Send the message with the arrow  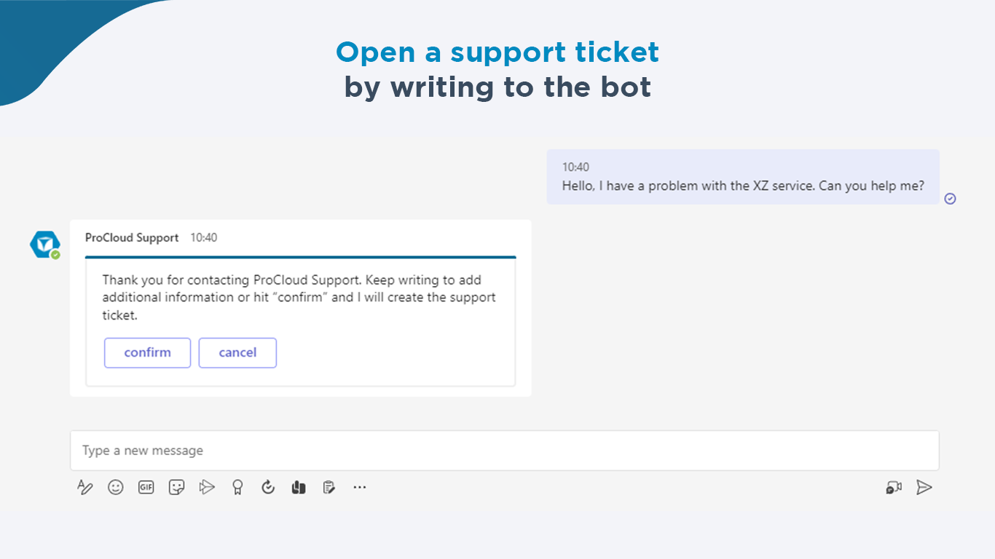[924, 487]
